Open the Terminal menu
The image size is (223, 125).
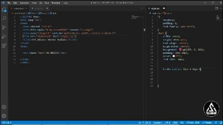[x=56, y=3]
